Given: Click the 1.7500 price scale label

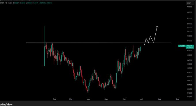Looking at the screenshot, I should coord(189,50).
